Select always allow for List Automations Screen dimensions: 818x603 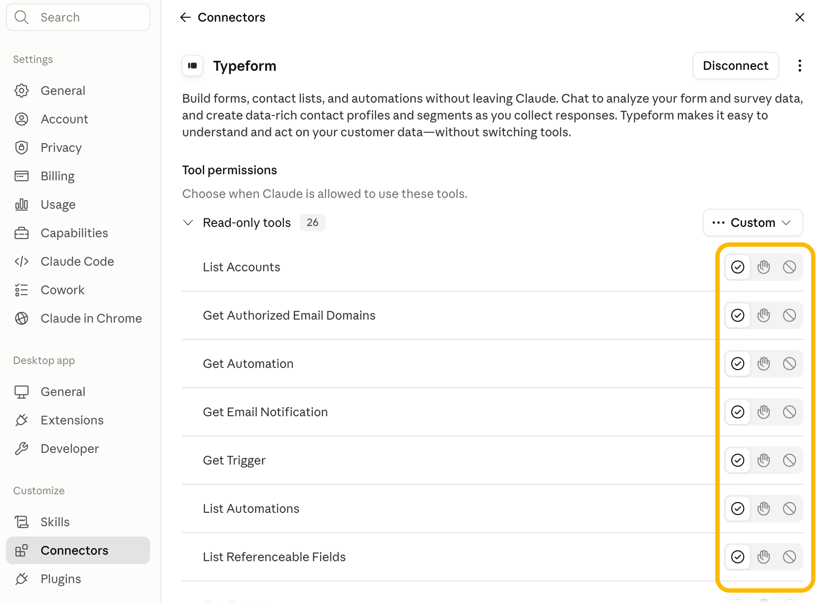[738, 509]
